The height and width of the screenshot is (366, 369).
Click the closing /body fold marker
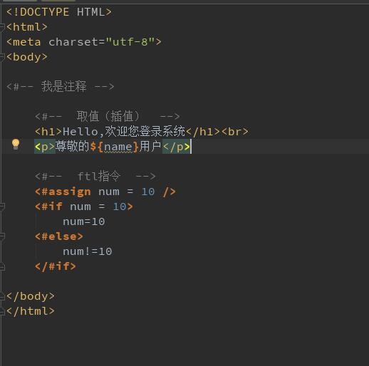(x=2, y=296)
